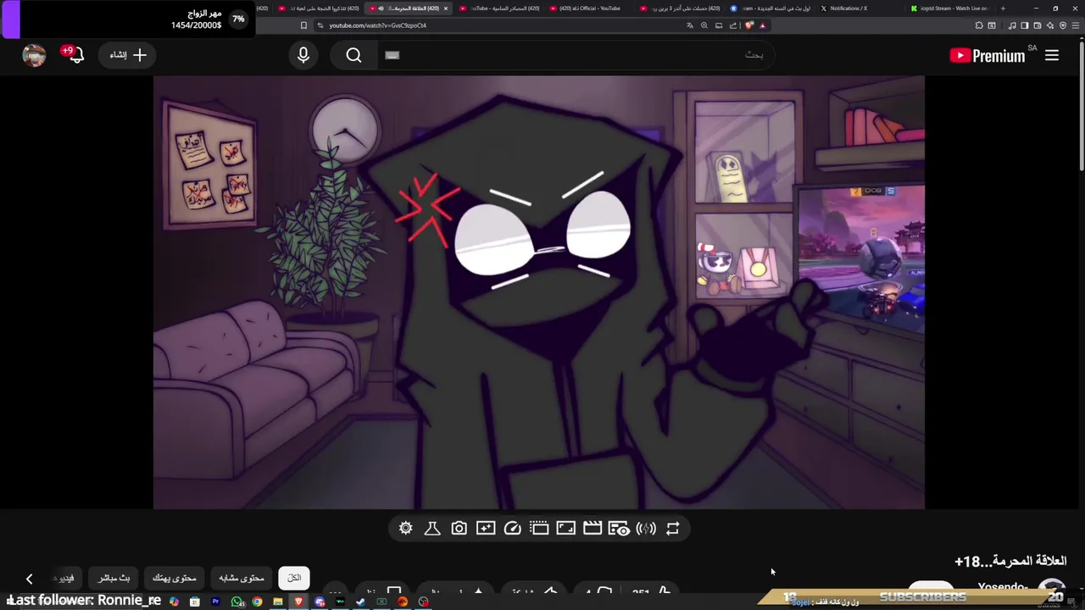Open the YouTube notifications bell
The height and width of the screenshot is (610, 1085).
click(x=75, y=55)
